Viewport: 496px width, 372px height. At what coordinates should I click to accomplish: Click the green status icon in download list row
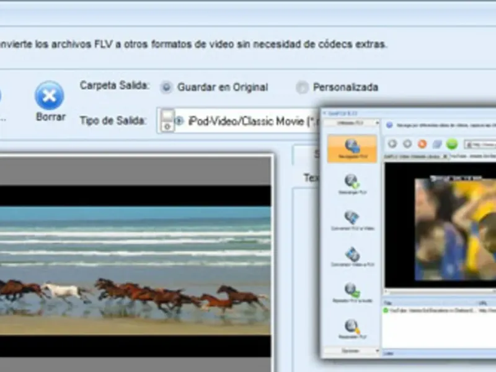(386, 311)
